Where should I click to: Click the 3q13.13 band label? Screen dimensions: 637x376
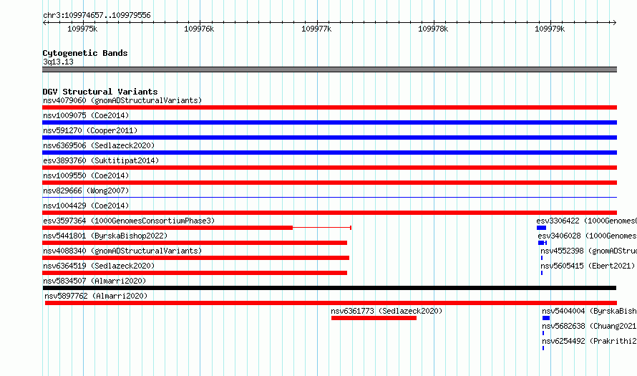coord(58,62)
